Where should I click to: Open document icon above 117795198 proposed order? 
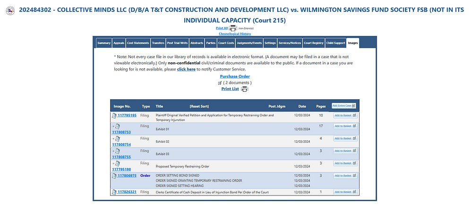117,163
